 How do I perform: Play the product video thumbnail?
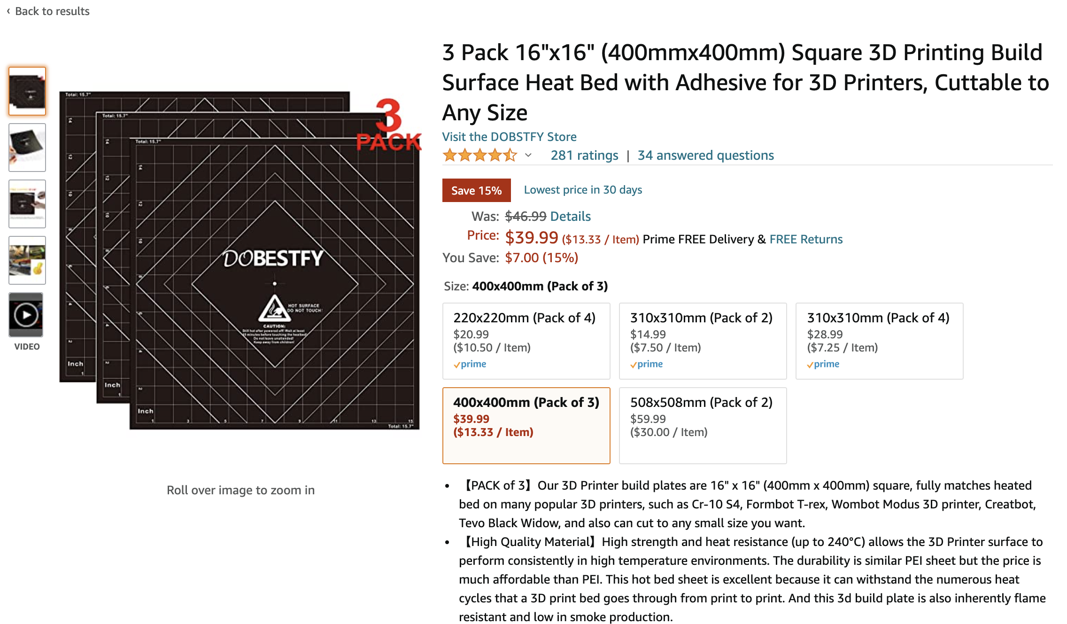tap(26, 315)
